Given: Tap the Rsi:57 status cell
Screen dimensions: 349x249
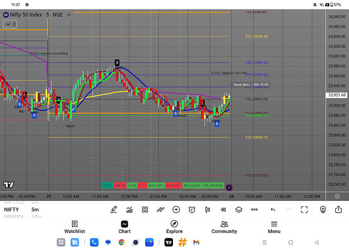Looking at the screenshot, I should [x=107, y=185].
